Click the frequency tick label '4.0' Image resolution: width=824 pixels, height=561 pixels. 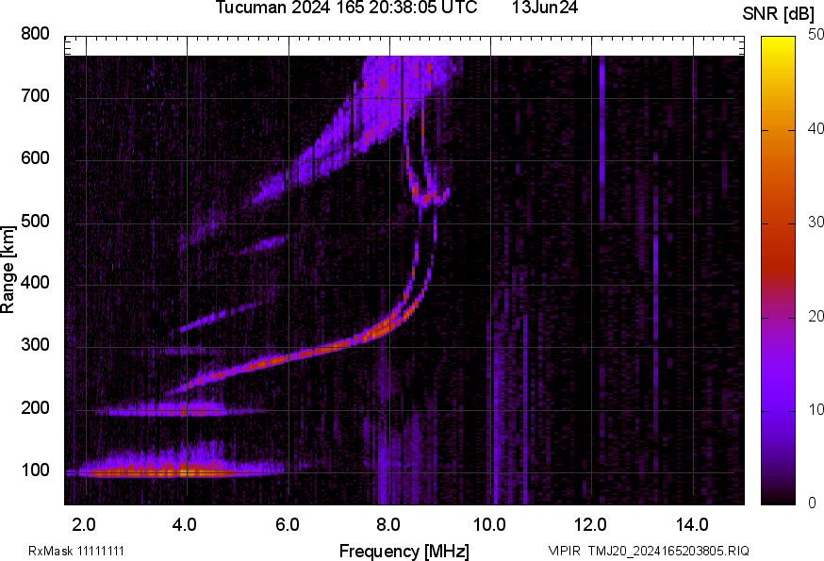click(185, 524)
